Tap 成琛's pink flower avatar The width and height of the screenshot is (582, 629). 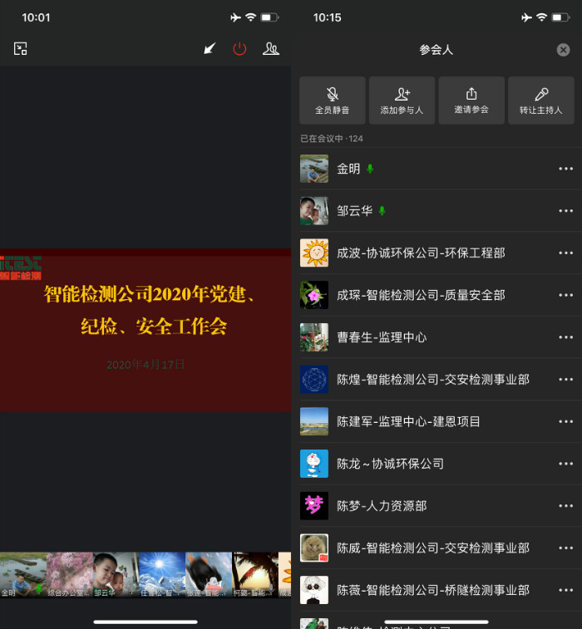pos(314,295)
